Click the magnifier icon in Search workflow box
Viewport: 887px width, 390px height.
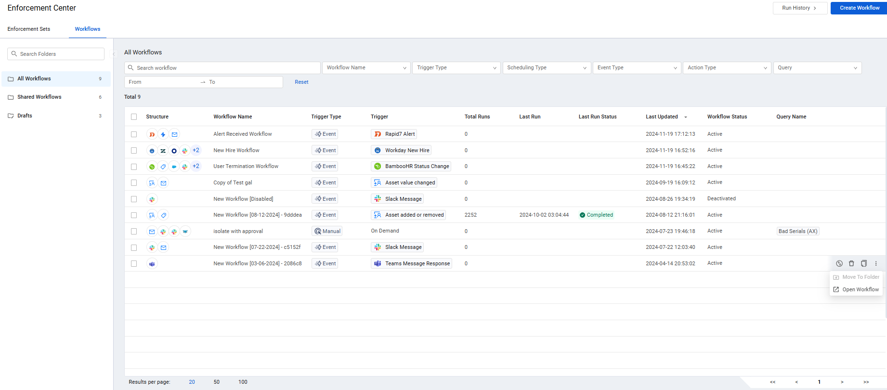click(x=130, y=68)
